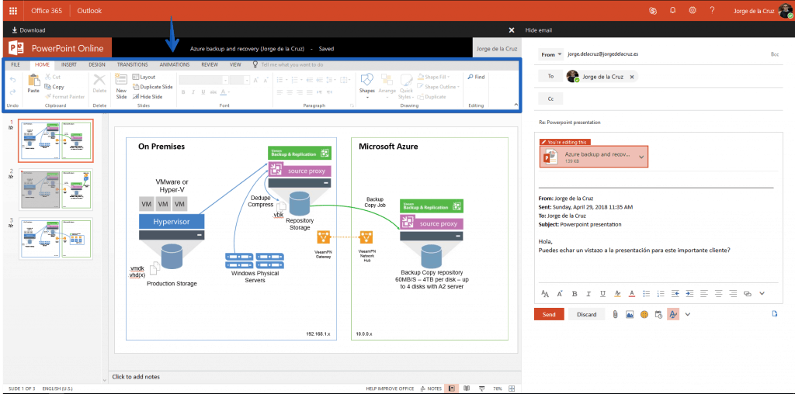
Task: Click bulleted list in email formatting bar
Action: (x=647, y=293)
